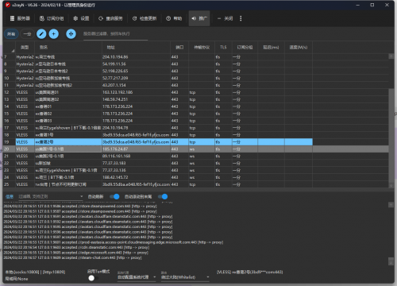Focus the server filter input field
Viewport: 397px width, 286px height.
click(115, 34)
